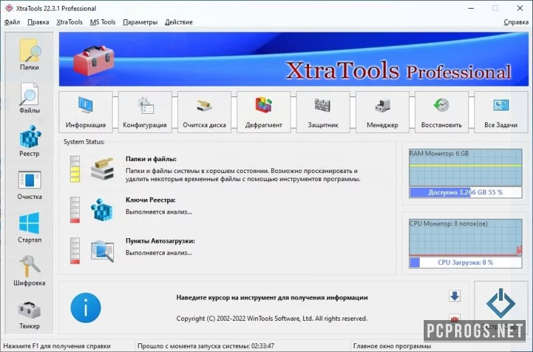
Task: Click the Наведите курсор hint text
Action: click(272, 297)
